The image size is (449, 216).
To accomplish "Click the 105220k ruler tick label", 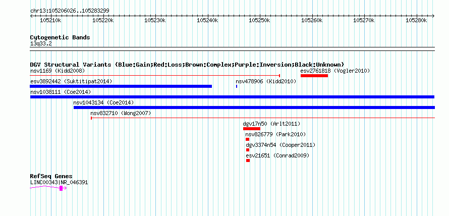I will [103, 21].
